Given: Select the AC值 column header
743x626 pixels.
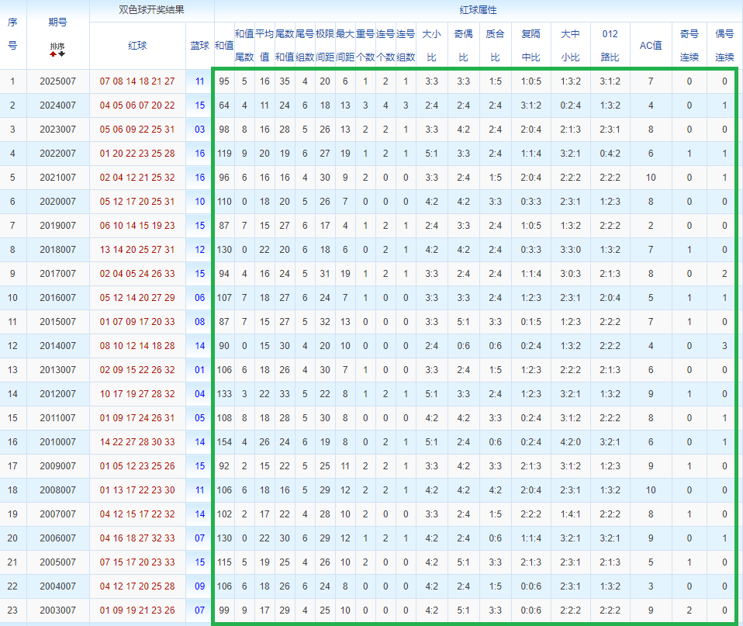Looking at the screenshot, I should (650, 46).
